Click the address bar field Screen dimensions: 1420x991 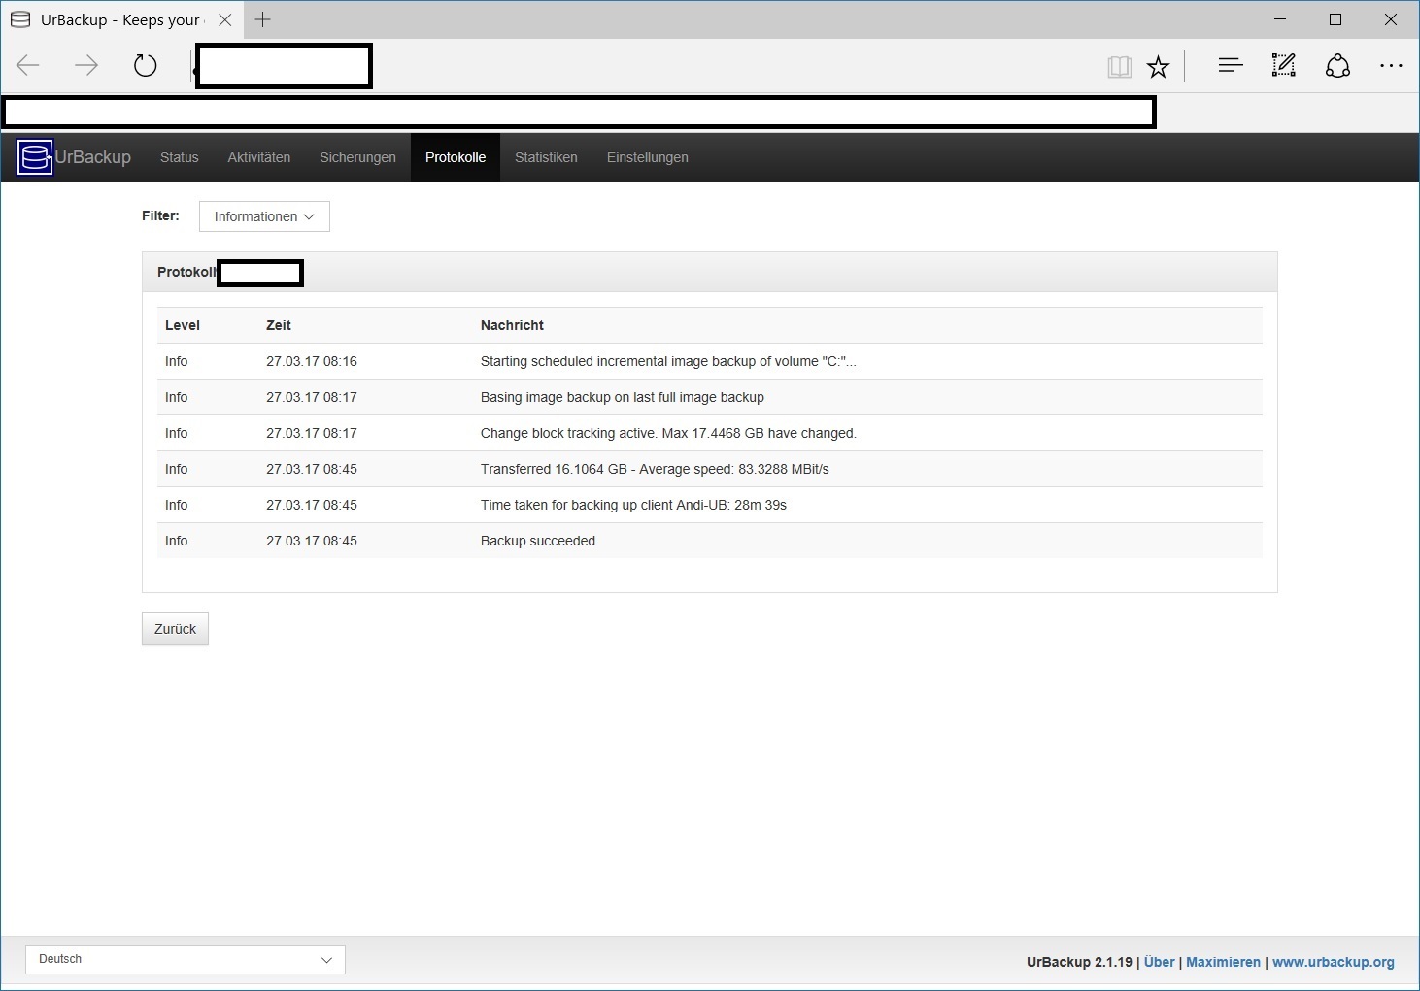tap(284, 66)
